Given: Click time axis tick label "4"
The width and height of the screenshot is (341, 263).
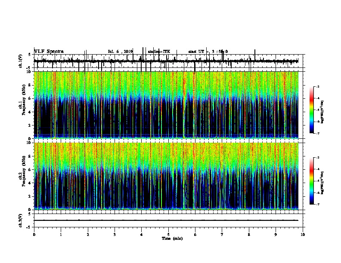Looking at the screenshot, I should [142, 235].
